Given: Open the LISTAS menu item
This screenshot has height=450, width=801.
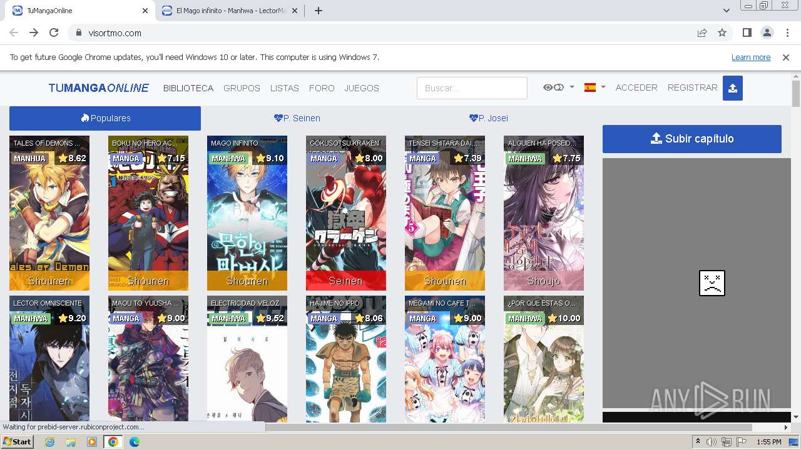Looking at the screenshot, I should tap(285, 88).
